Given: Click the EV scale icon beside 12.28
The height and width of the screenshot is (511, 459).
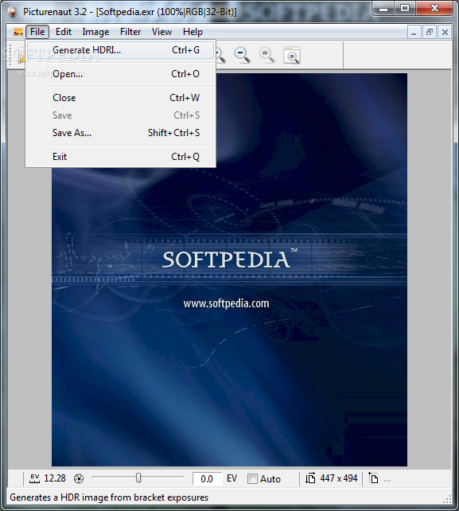Looking at the screenshot, I should point(34,478).
